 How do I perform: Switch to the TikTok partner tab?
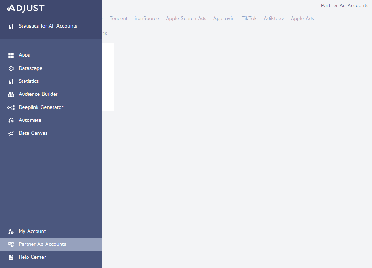click(249, 18)
